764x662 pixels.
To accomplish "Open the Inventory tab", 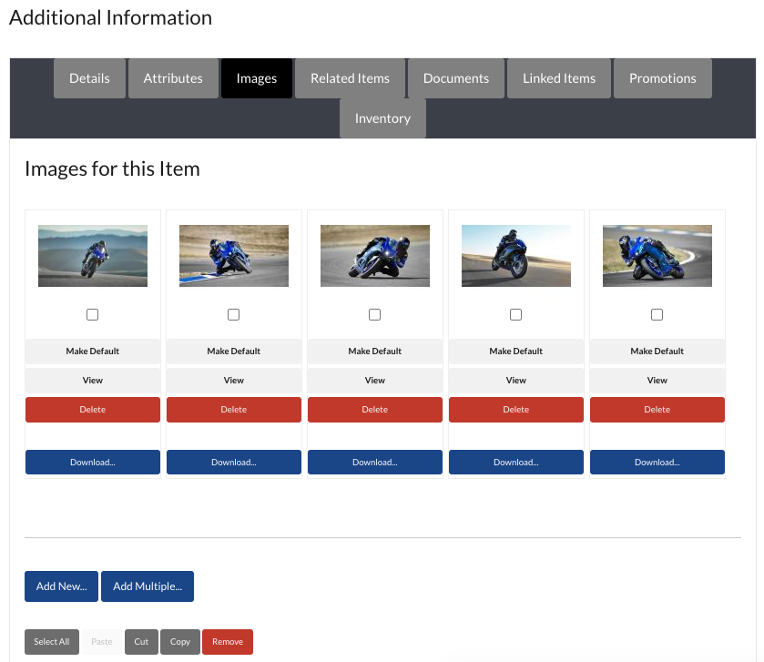I will point(382,118).
